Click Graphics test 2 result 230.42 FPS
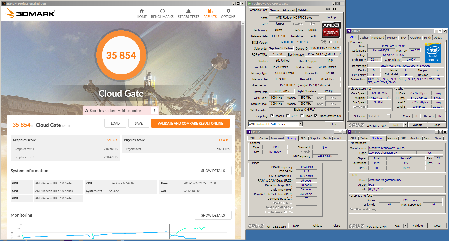The image size is (449, 241). pyautogui.click(x=111, y=157)
